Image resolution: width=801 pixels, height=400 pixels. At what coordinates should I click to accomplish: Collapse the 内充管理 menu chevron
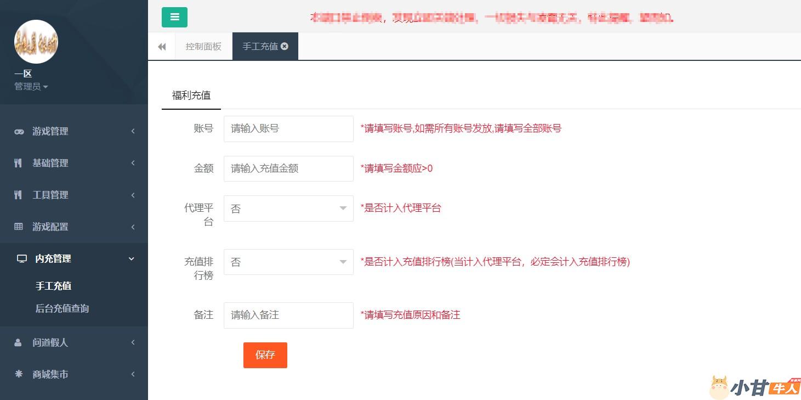[132, 258]
